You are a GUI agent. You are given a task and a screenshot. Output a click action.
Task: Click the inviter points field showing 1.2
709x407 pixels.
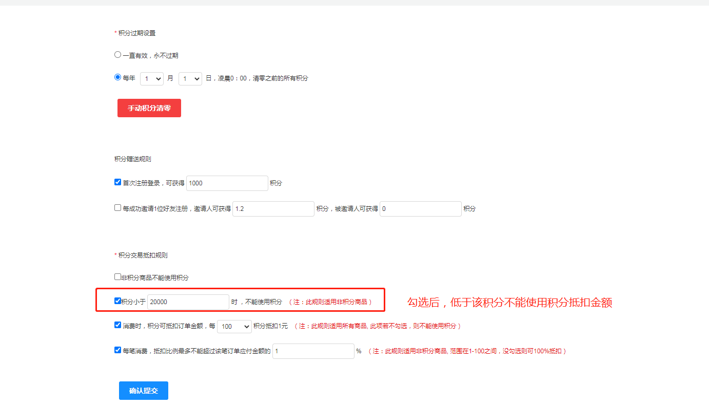pos(272,208)
